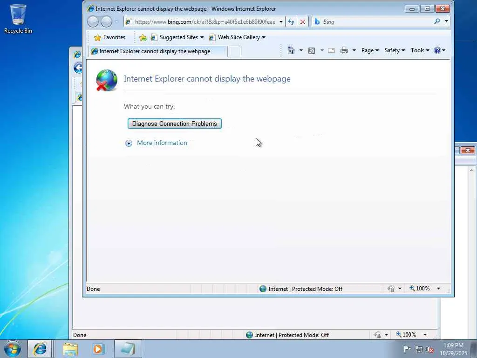The height and width of the screenshot is (358, 477).
Task: Click into the Bing search box
Action: click(x=376, y=21)
